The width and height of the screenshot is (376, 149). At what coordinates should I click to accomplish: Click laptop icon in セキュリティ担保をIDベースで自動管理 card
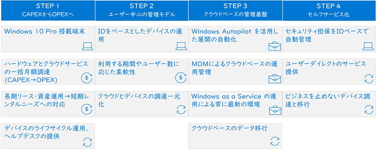tap(368, 46)
